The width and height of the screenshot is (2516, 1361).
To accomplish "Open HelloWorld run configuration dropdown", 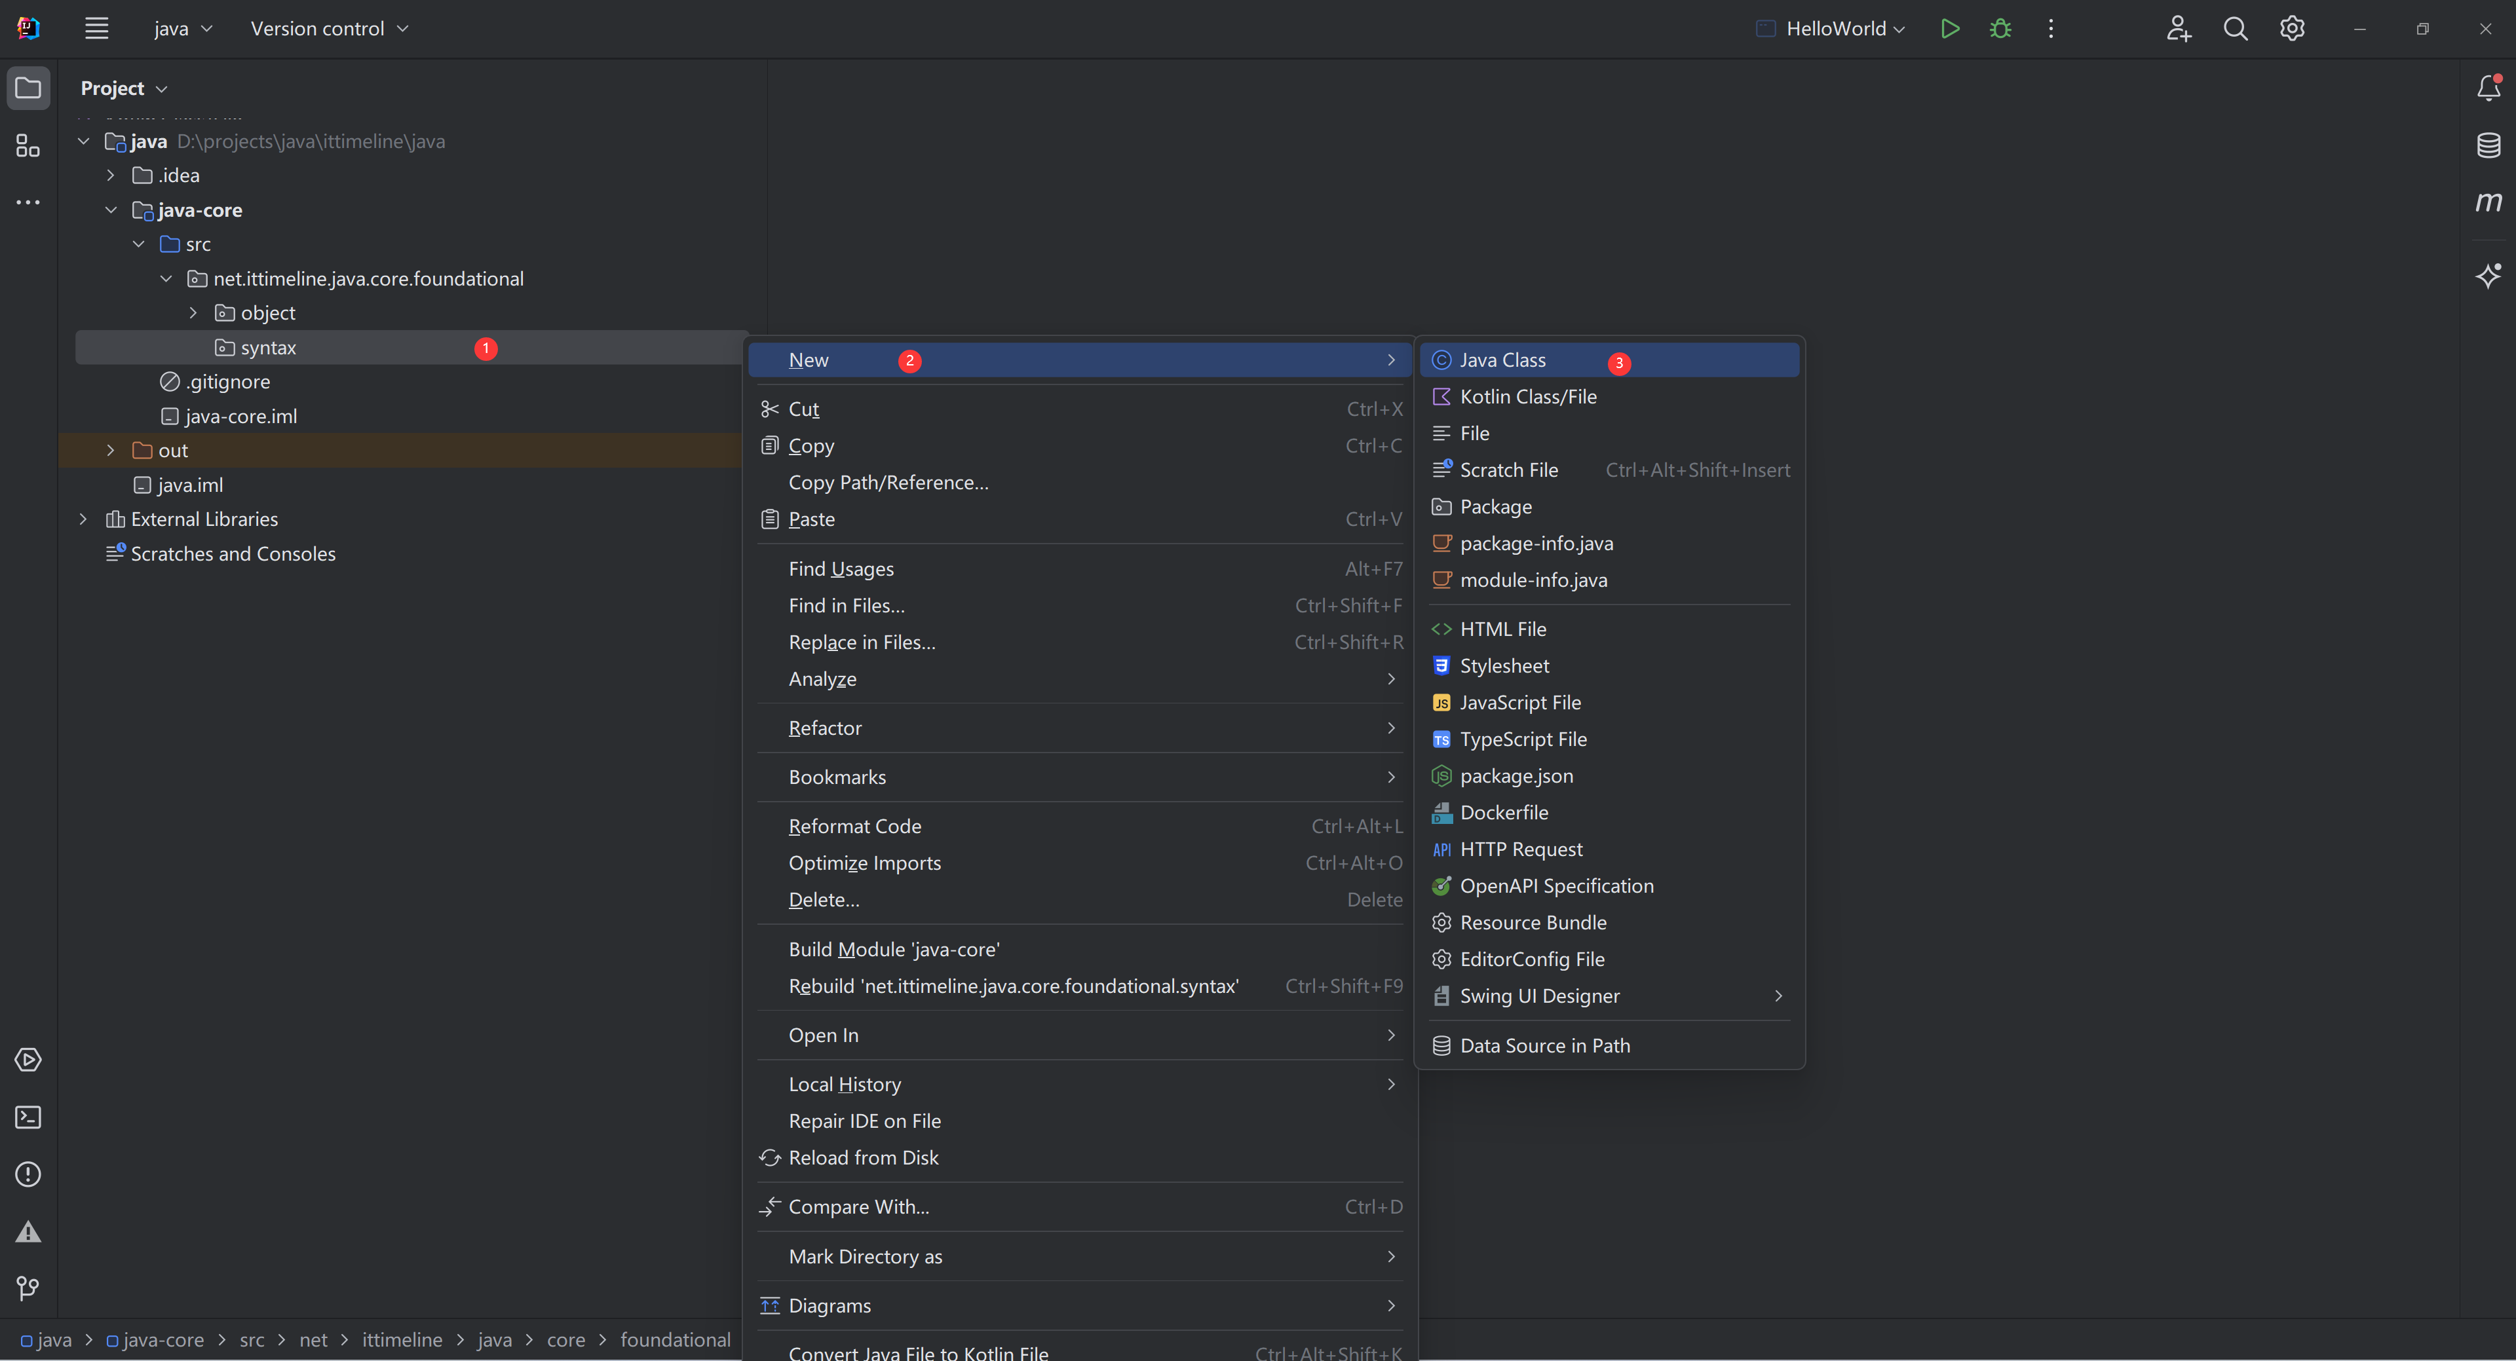I will (1831, 28).
